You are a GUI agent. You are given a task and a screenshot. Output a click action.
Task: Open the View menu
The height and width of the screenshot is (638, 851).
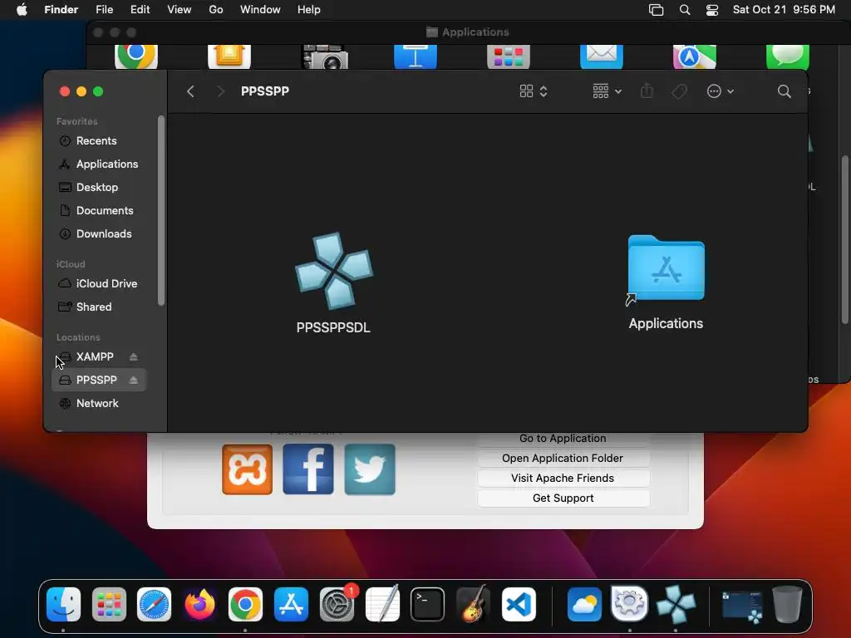pyautogui.click(x=180, y=10)
